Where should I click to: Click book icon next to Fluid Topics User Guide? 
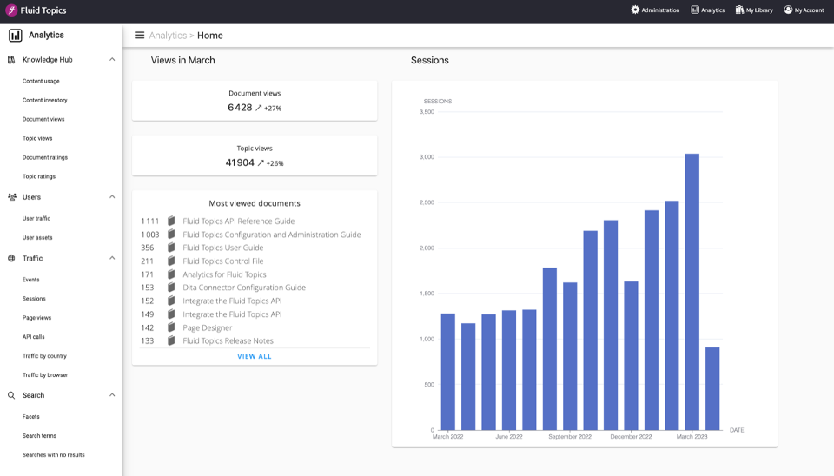(171, 248)
